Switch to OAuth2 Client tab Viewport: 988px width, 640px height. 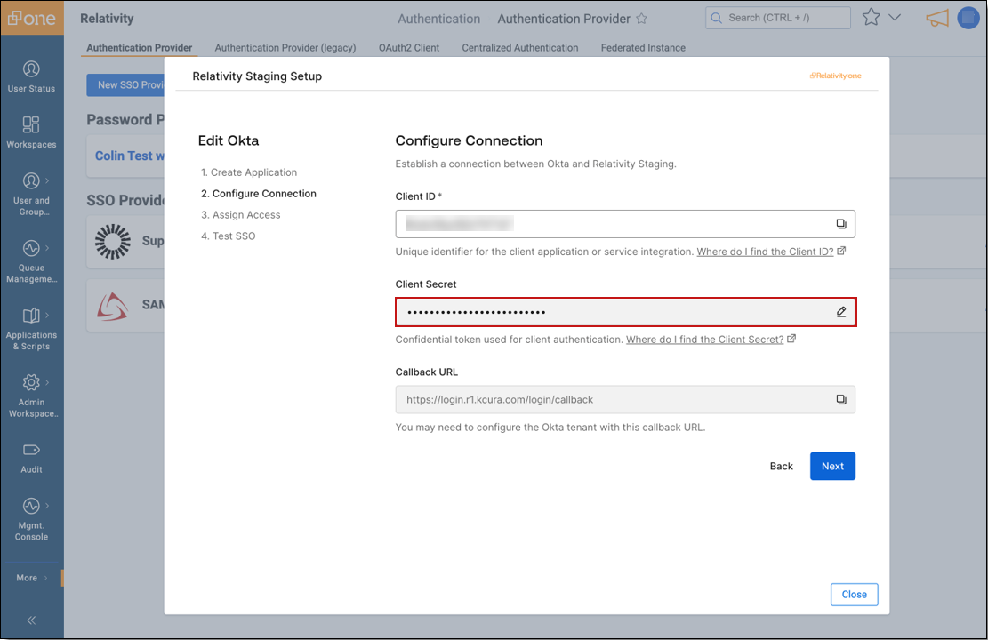[x=409, y=48]
